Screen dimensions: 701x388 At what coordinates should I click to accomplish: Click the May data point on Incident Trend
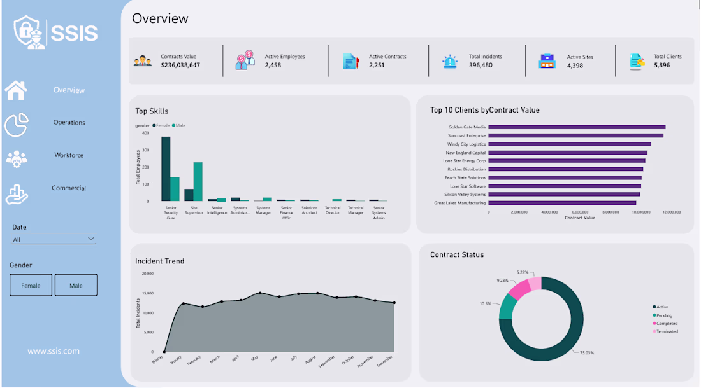coord(260,293)
